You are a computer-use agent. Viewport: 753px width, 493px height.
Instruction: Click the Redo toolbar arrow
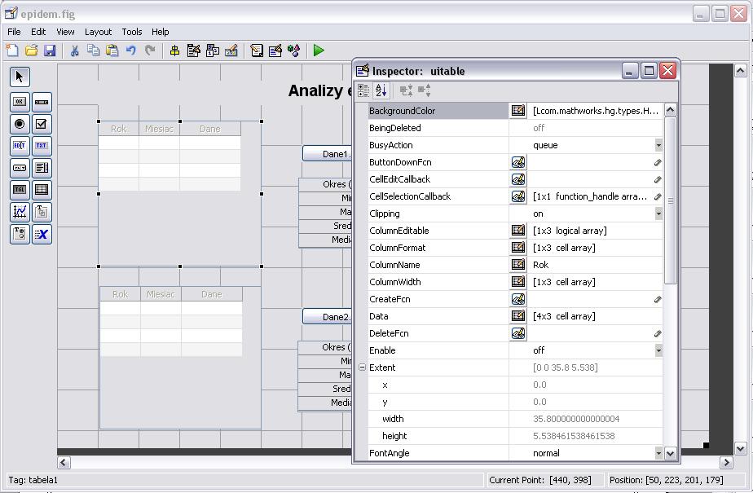click(x=150, y=50)
